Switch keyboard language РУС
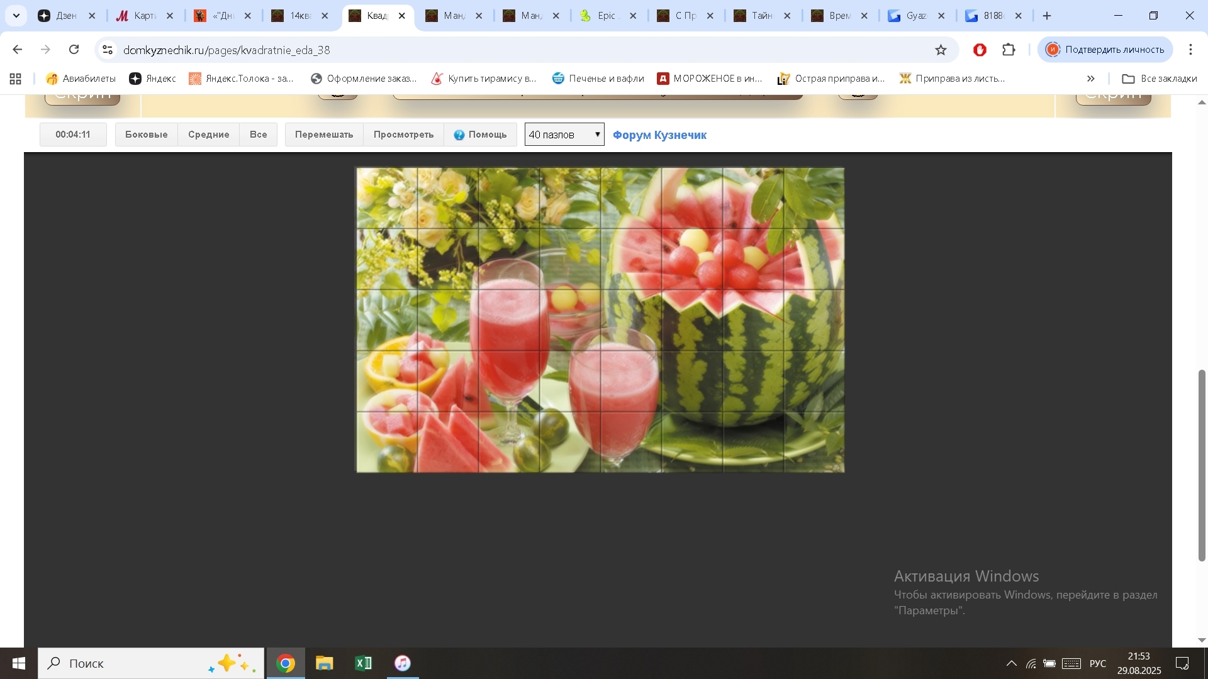The height and width of the screenshot is (679, 1208). click(1097, 663)
